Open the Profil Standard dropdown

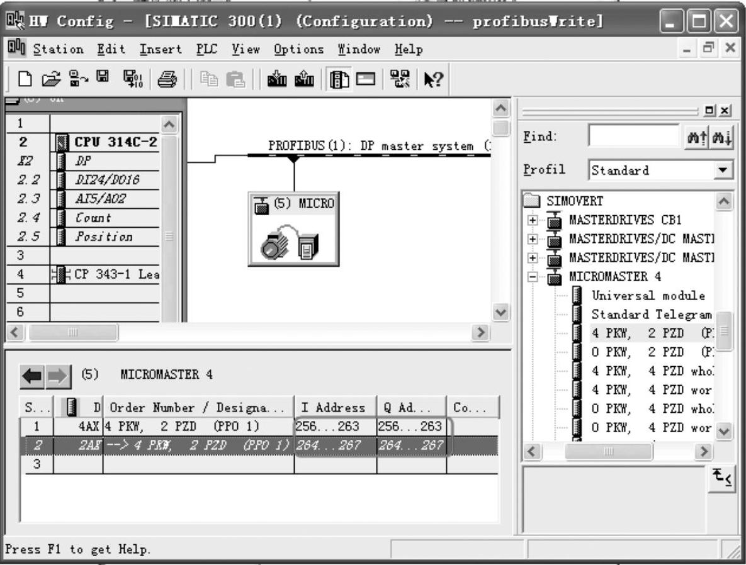tap(725, 171)
